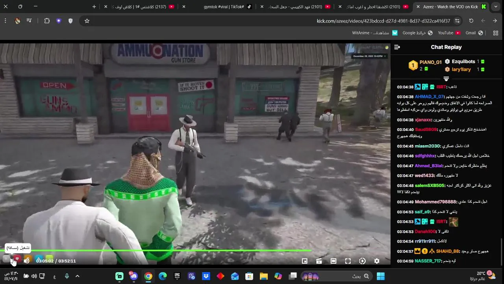Open the Gmail bookmark
The image size is (504, 284).
click(x=474, y=33)
